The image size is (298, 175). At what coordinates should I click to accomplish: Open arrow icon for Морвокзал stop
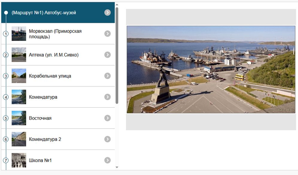point(107,34)
